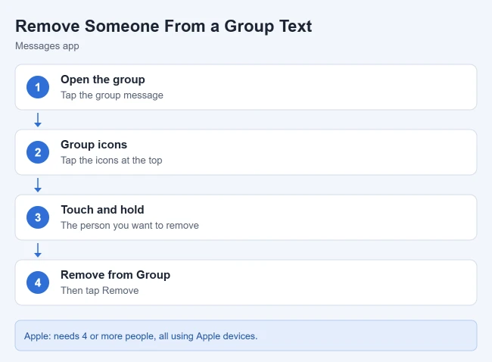Click 'Tap the icons at the top' text
The width and height of the screenshot is (492, 362).
tap(111, 160)
